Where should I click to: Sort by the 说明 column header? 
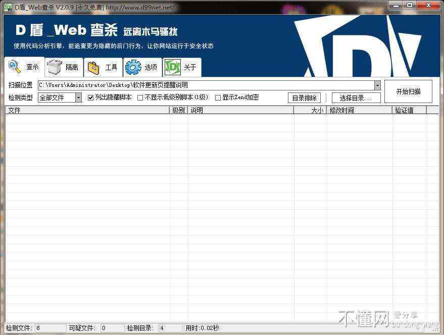[240, 110]
